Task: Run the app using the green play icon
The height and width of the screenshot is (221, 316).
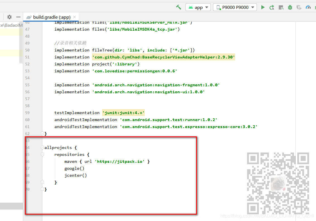Action: pyautogui.click(x=262, y=7)
